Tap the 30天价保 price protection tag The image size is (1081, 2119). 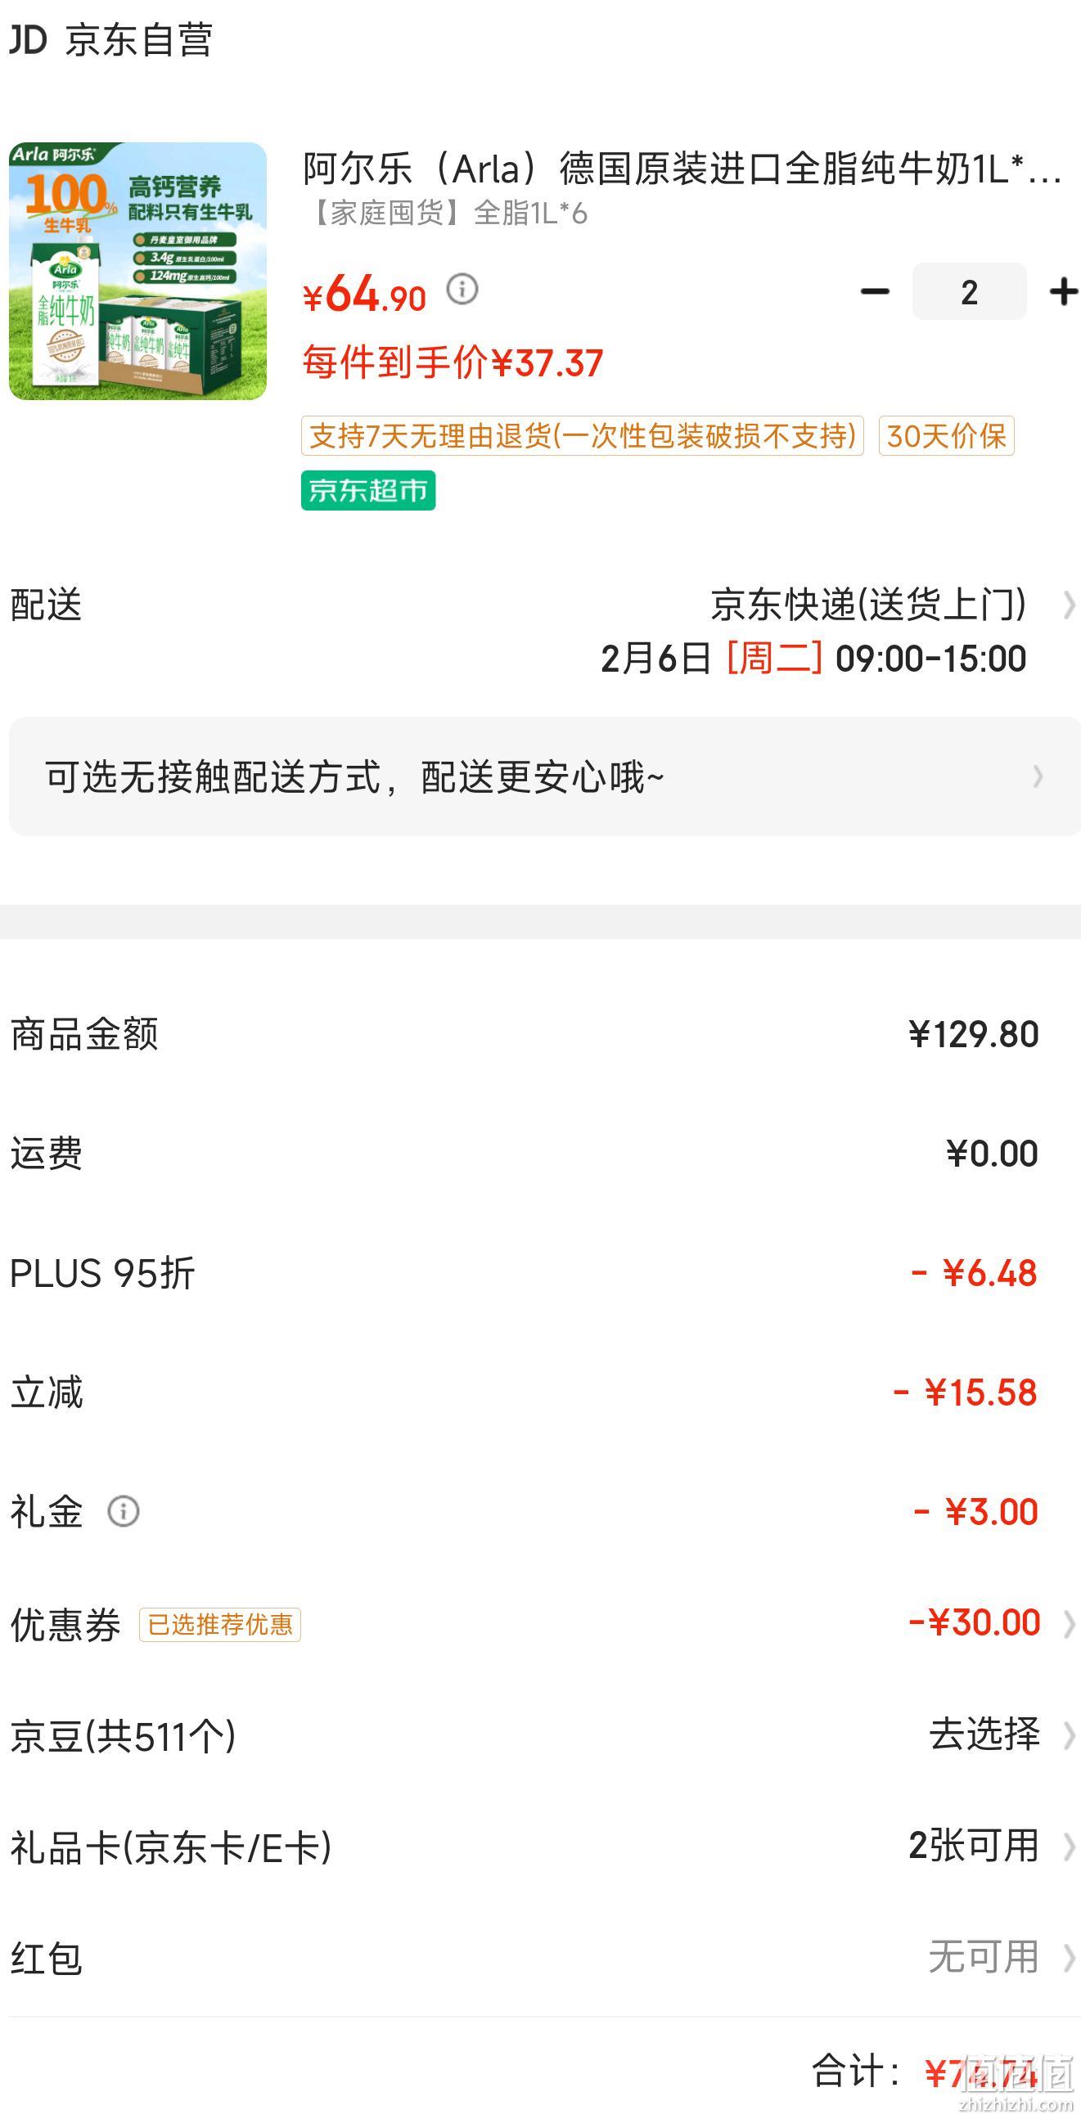coord(946,436)
